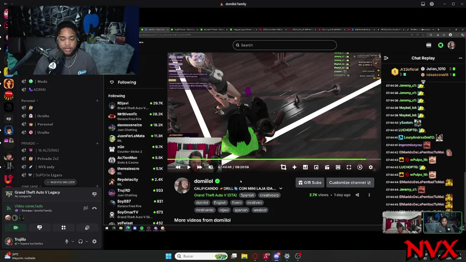Viewport: 466px width, 262px height.
Task: Share Grand Theft Auto V Legacy screen
Action: tap(94, 194)
